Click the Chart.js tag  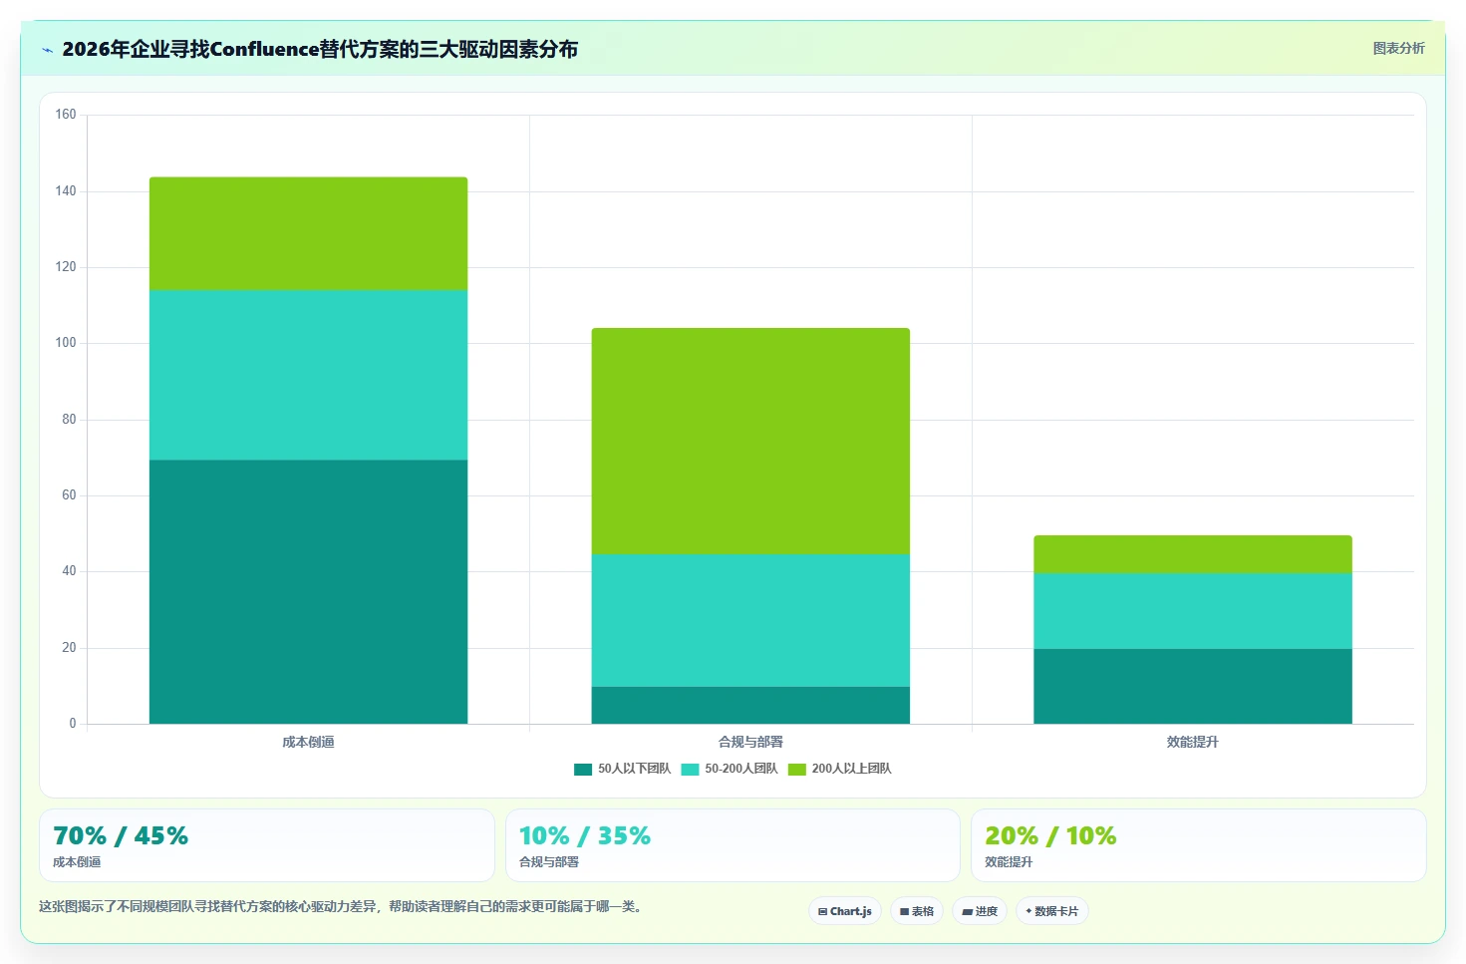[x=845, y=911]
